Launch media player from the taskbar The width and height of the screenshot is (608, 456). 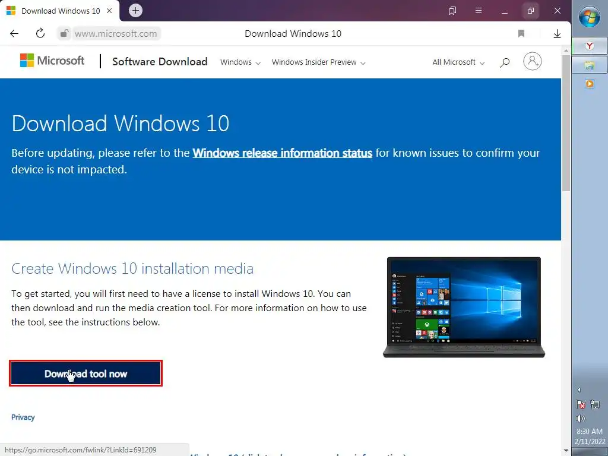(590, 84)
